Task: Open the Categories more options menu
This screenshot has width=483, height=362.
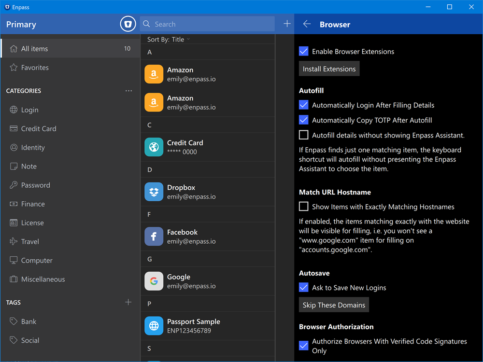Action: pyautogui.click(x=128, y=91)
